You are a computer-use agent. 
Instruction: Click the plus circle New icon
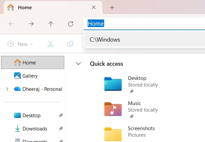(11, 44)
